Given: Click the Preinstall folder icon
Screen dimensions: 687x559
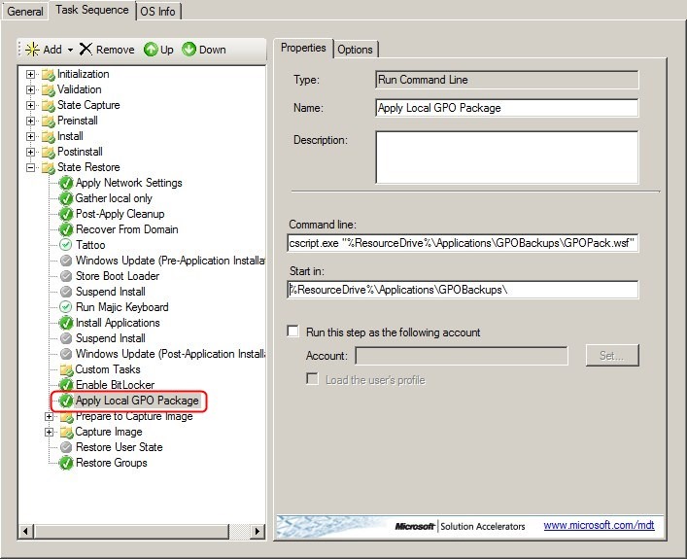Looking at the screenshot, I should coord(49,121).
